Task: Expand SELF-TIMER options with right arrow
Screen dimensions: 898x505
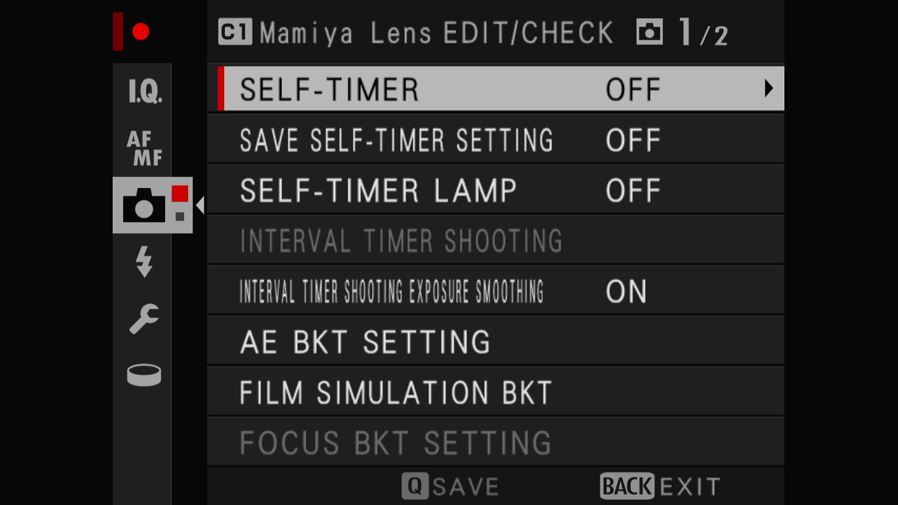Action: [x=768, y=88]
